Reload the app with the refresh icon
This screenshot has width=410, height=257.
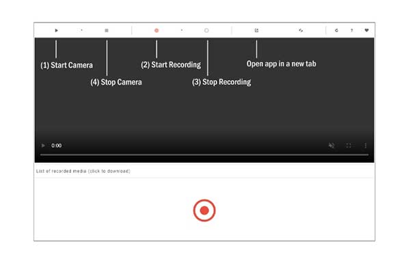click(336, 30)
